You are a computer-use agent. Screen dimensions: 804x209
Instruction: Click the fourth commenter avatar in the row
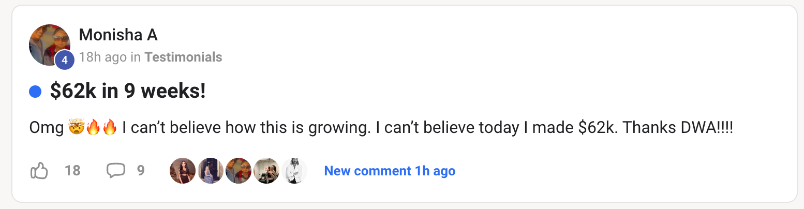click(x=266, y=171)
